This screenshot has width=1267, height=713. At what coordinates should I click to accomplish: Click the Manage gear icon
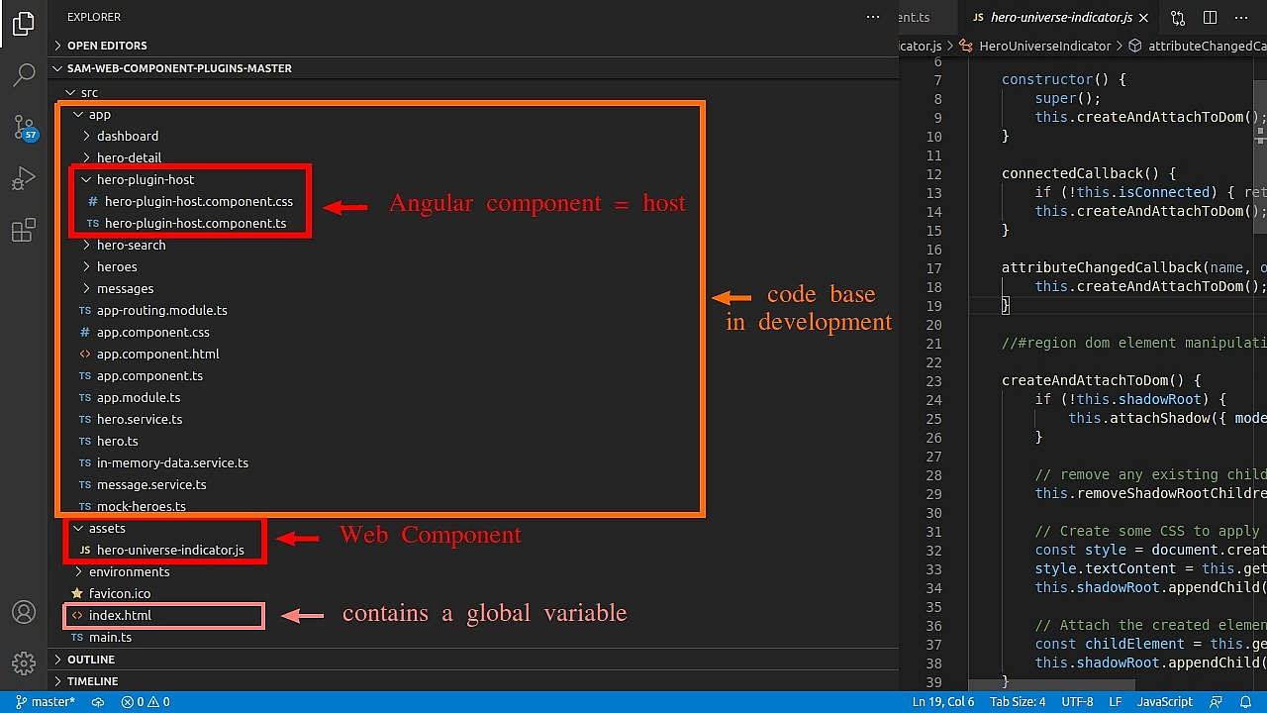pos(24,662)
